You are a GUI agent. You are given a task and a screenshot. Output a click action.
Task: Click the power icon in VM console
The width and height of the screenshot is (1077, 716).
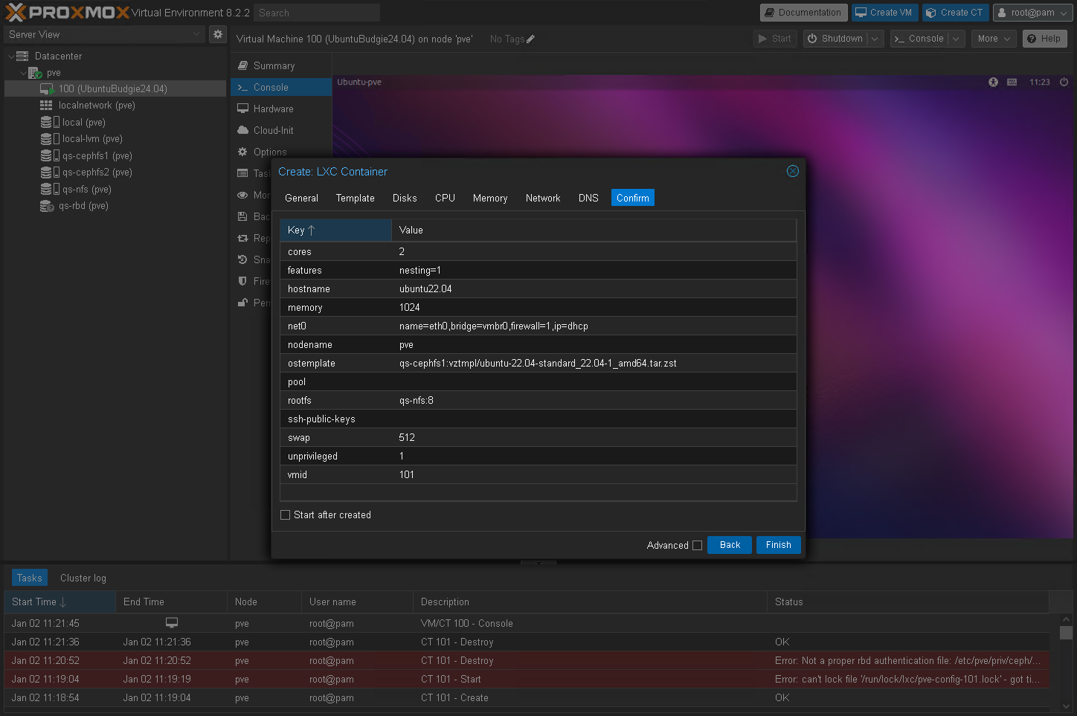(x=1064, y=82)
